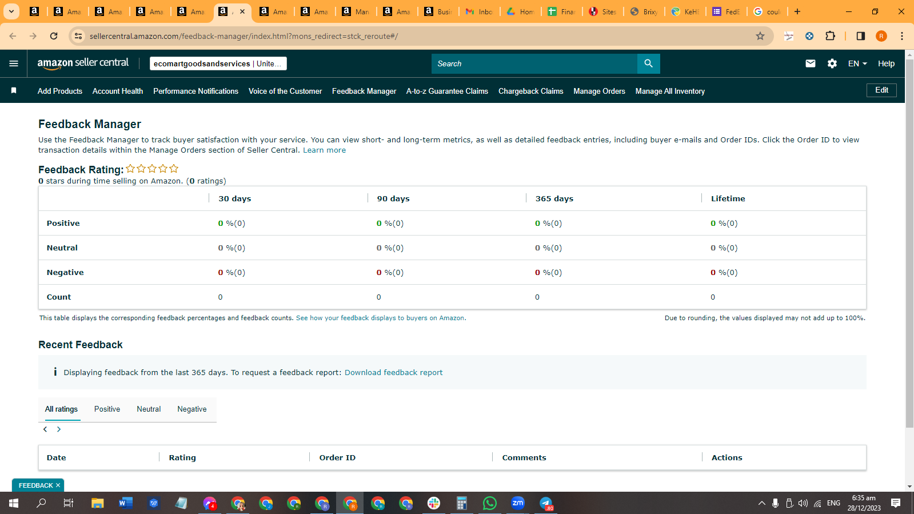Open the Windows notification center

(896, 503)
